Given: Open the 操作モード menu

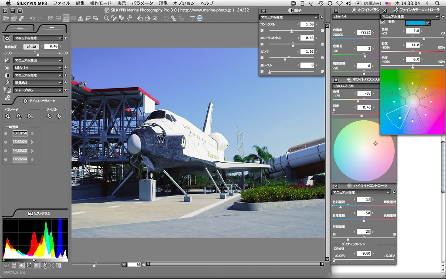Looking at the screenshot, I should point(101,3).
